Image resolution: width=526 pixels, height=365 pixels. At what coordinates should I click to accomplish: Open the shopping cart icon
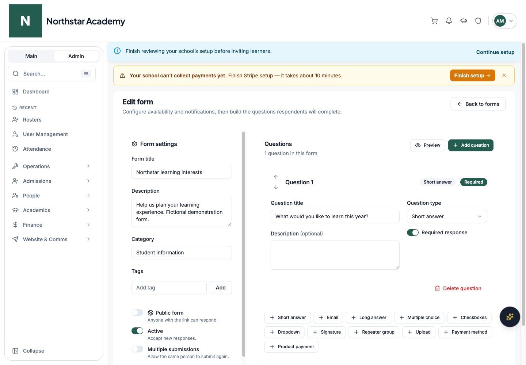[434, 21]
